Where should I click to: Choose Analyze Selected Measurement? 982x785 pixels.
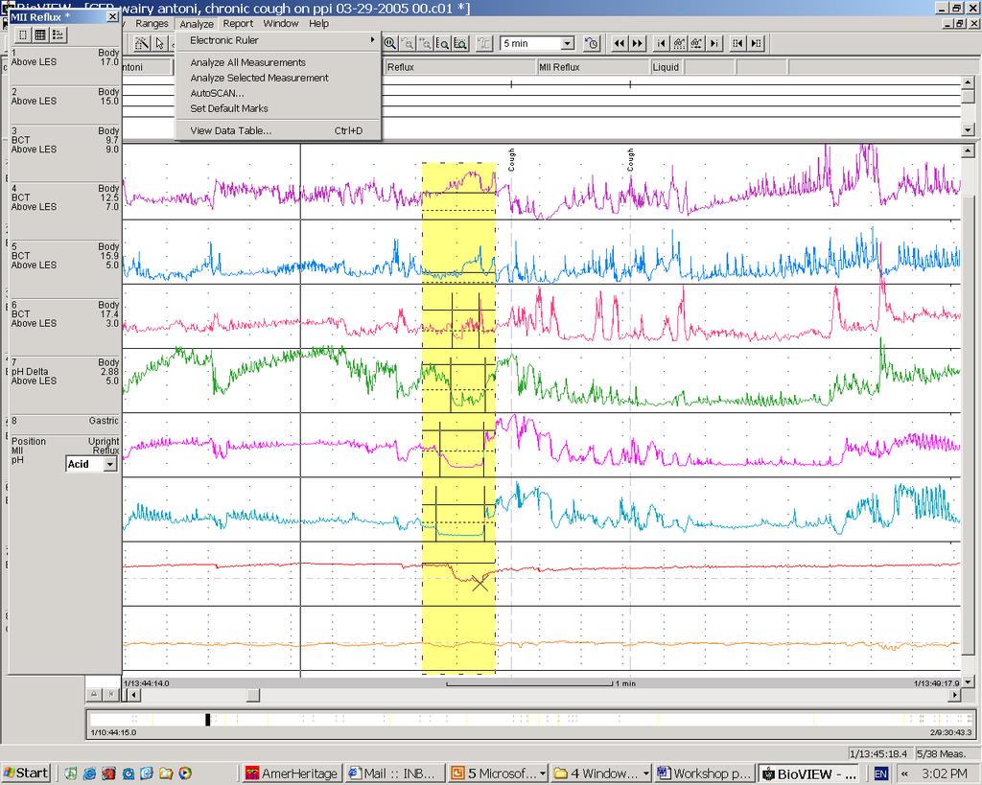tap(277, 78)
